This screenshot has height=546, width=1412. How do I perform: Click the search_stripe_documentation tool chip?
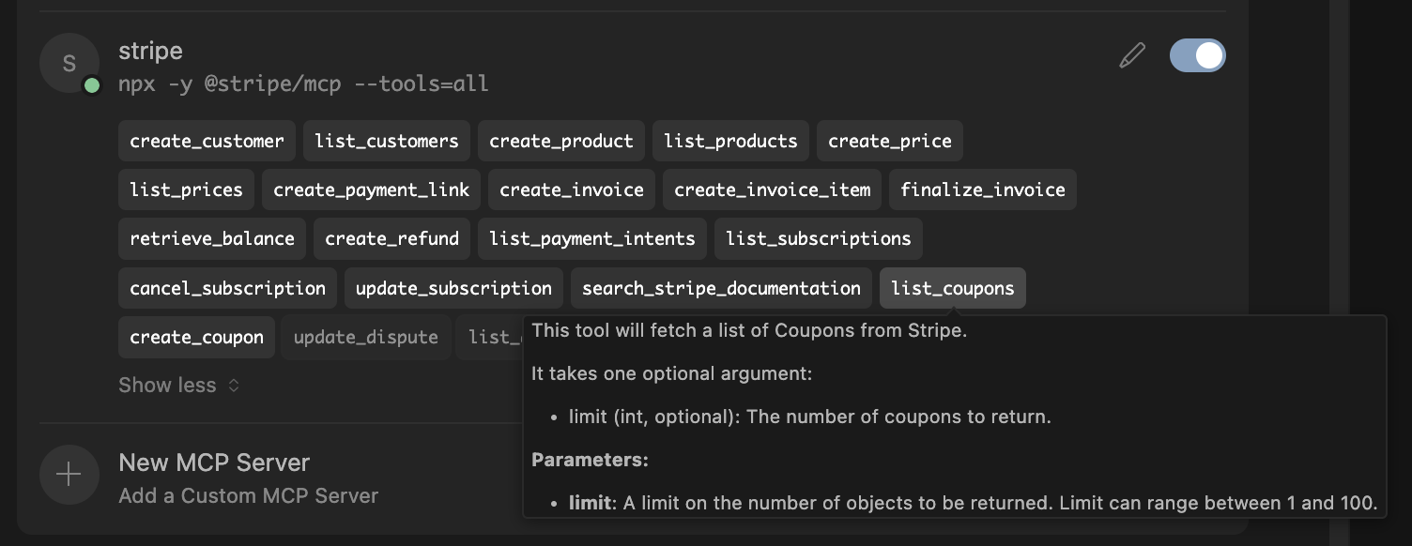point(721,289)
